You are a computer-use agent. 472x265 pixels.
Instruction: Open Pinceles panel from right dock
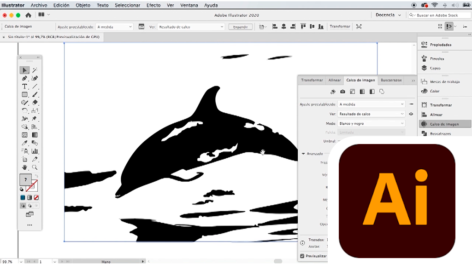click(437, 59)
